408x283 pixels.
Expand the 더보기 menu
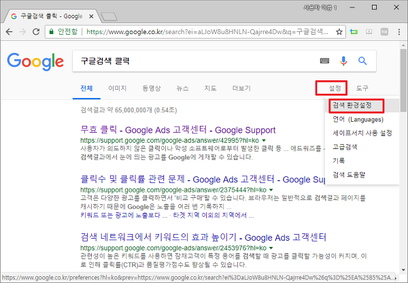(241, 88)
